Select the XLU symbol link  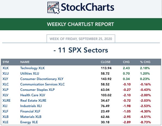click(x=6, y=74)
